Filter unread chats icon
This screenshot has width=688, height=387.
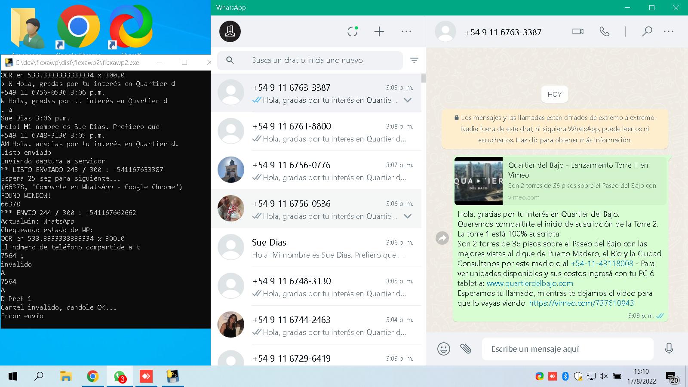click(414, 61)
